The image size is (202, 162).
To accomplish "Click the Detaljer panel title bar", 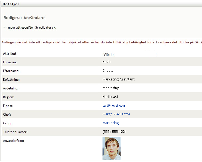I will (x=11, y=4).
